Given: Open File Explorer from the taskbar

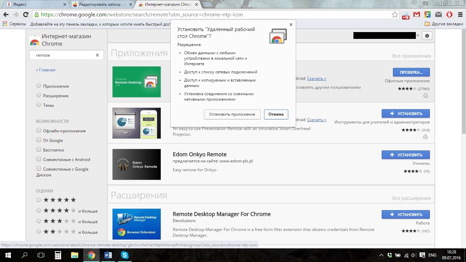Looking at the screenshot, I should pyautogui.click(x=74, y=255).
